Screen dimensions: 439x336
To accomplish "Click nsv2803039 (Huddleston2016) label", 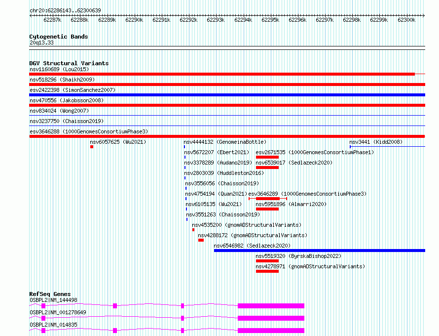I will 224,173.
